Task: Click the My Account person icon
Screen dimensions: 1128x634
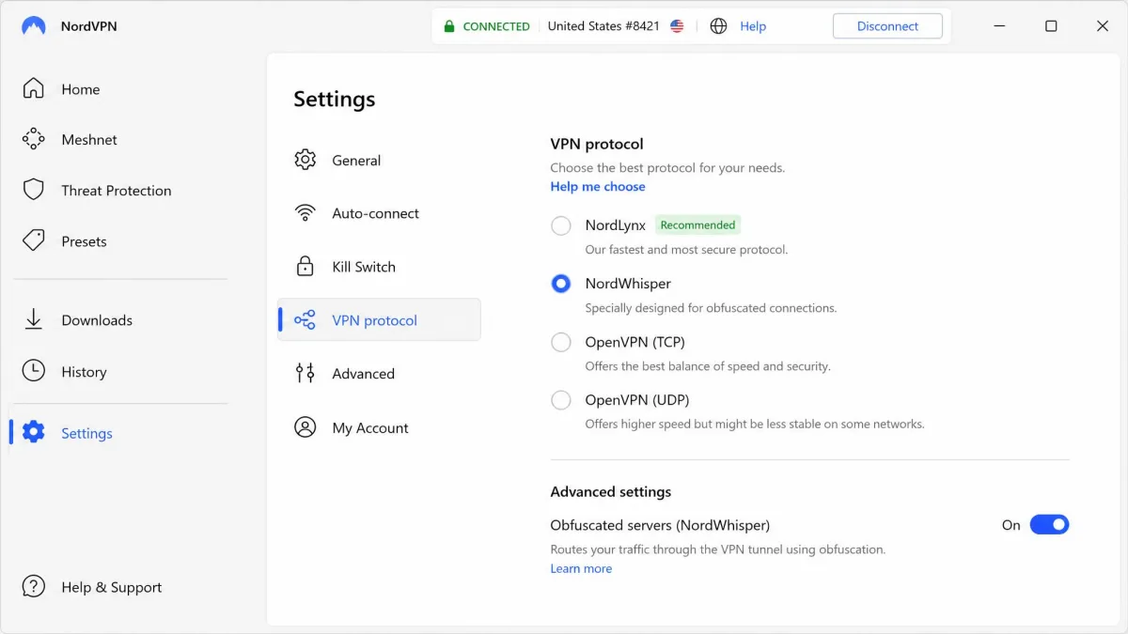Action: pos(305,427)
